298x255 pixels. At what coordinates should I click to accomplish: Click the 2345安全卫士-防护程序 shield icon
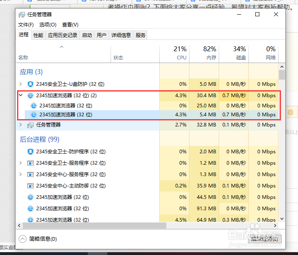click(30, 152)
